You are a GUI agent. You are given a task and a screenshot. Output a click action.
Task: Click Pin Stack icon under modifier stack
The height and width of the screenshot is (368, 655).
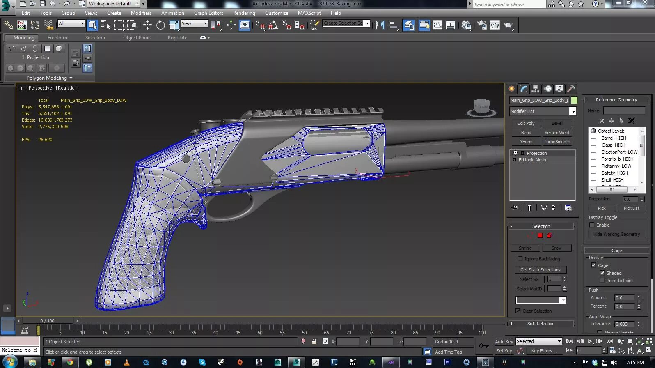point(515,208)
